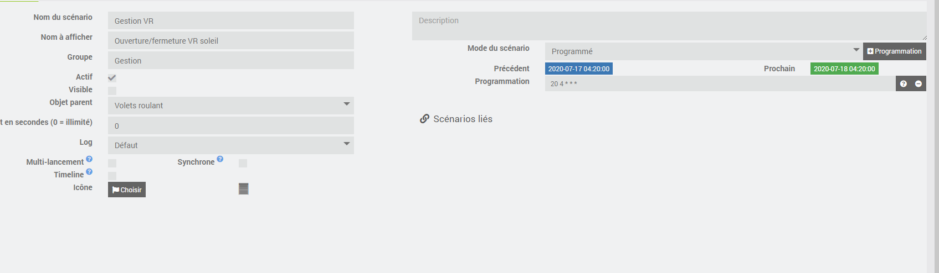Click the help icon beside Synchrone
The height and width of the screenshot is (273, 939).
[x=220, y=159]
